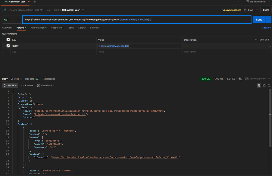Click the query Value input field

point(140,46)
